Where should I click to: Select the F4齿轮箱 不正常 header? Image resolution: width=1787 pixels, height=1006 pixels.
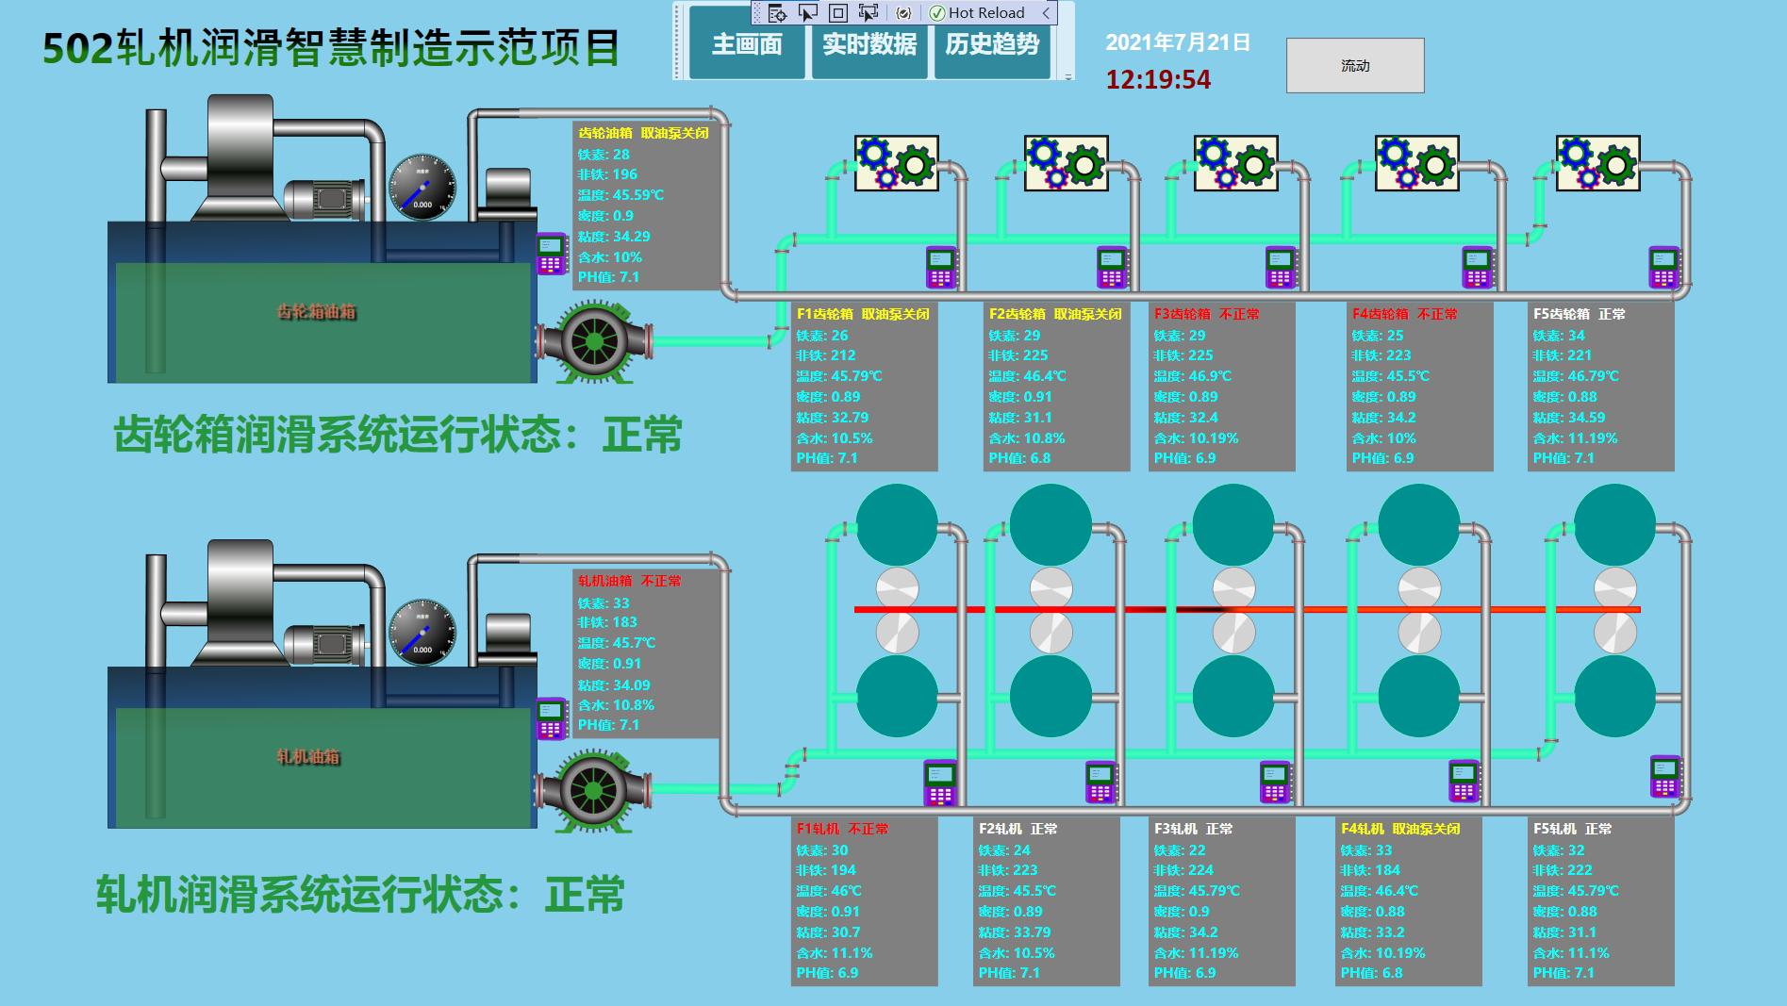coord(1404,314)
